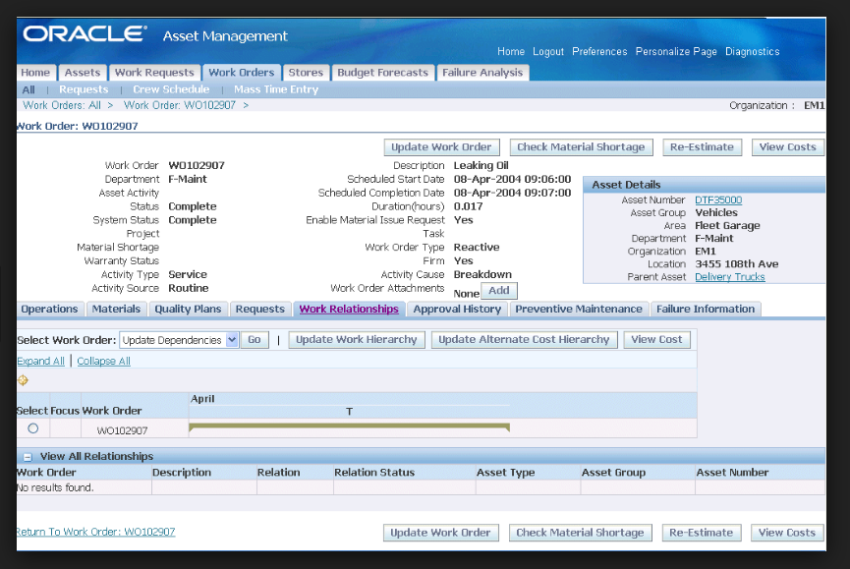This screenshot has height=569, width=850.
Task: Open the Materials tab
Action: coord(116,309)
